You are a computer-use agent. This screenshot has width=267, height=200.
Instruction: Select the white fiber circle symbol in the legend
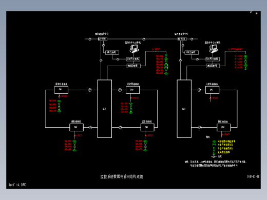pos(214,156)
